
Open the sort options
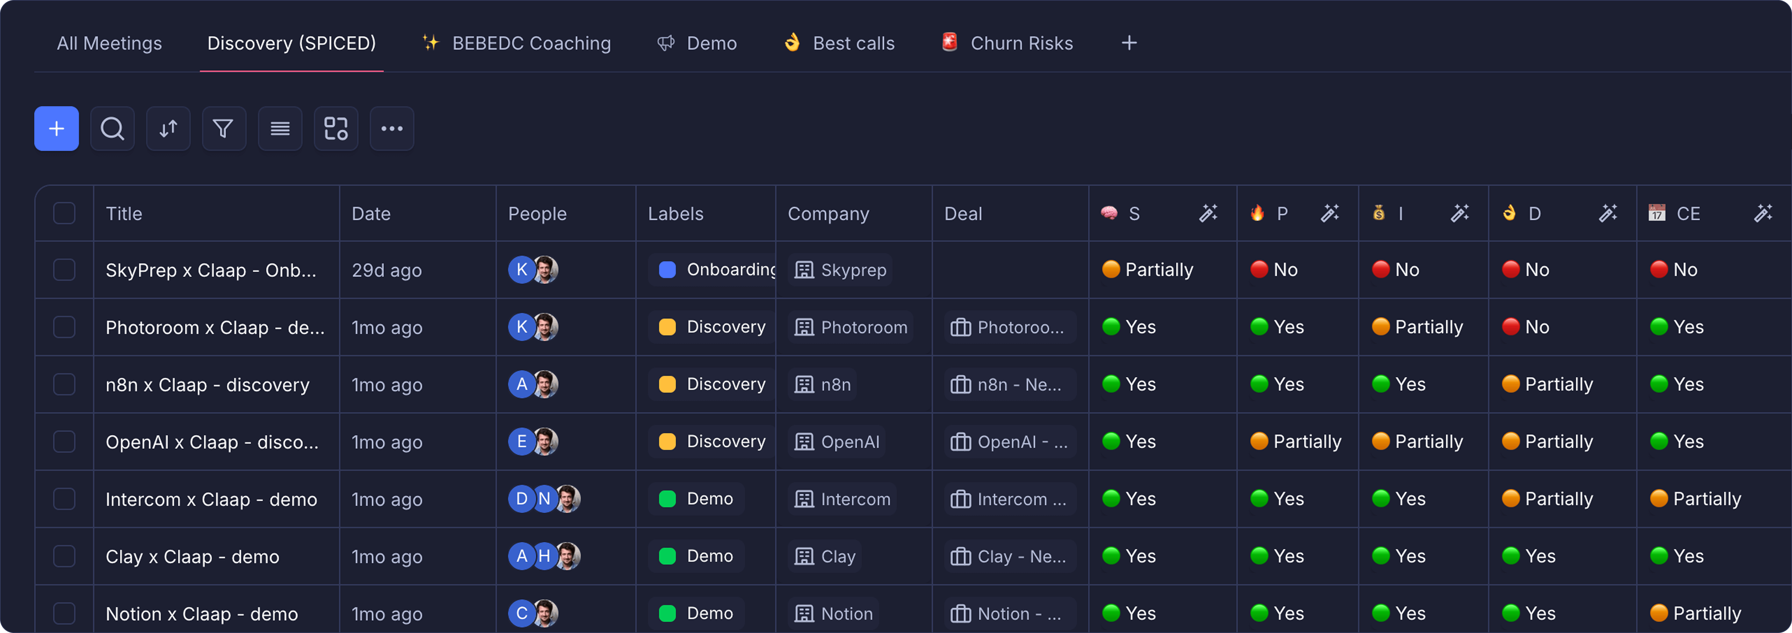click(168, 129)
